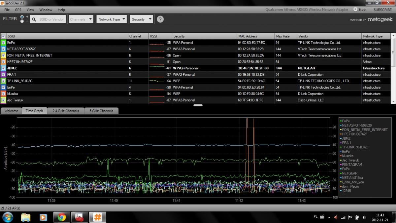This screenshot has width=396, height=223.
Task: Click the SSID or Vendor search field
Action: (48, 19)
